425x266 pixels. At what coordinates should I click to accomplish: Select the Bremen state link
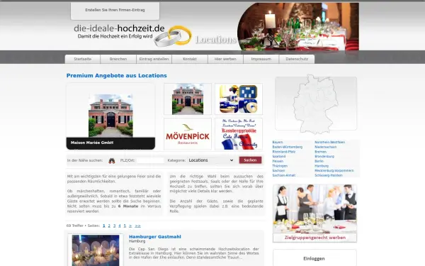click(320, 152)
